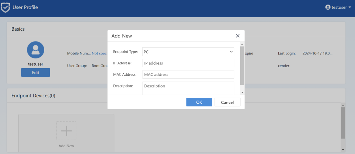
Task: Click the Endpoint Devices panel scrollbar thumb
Action: (x=343, y=122)
